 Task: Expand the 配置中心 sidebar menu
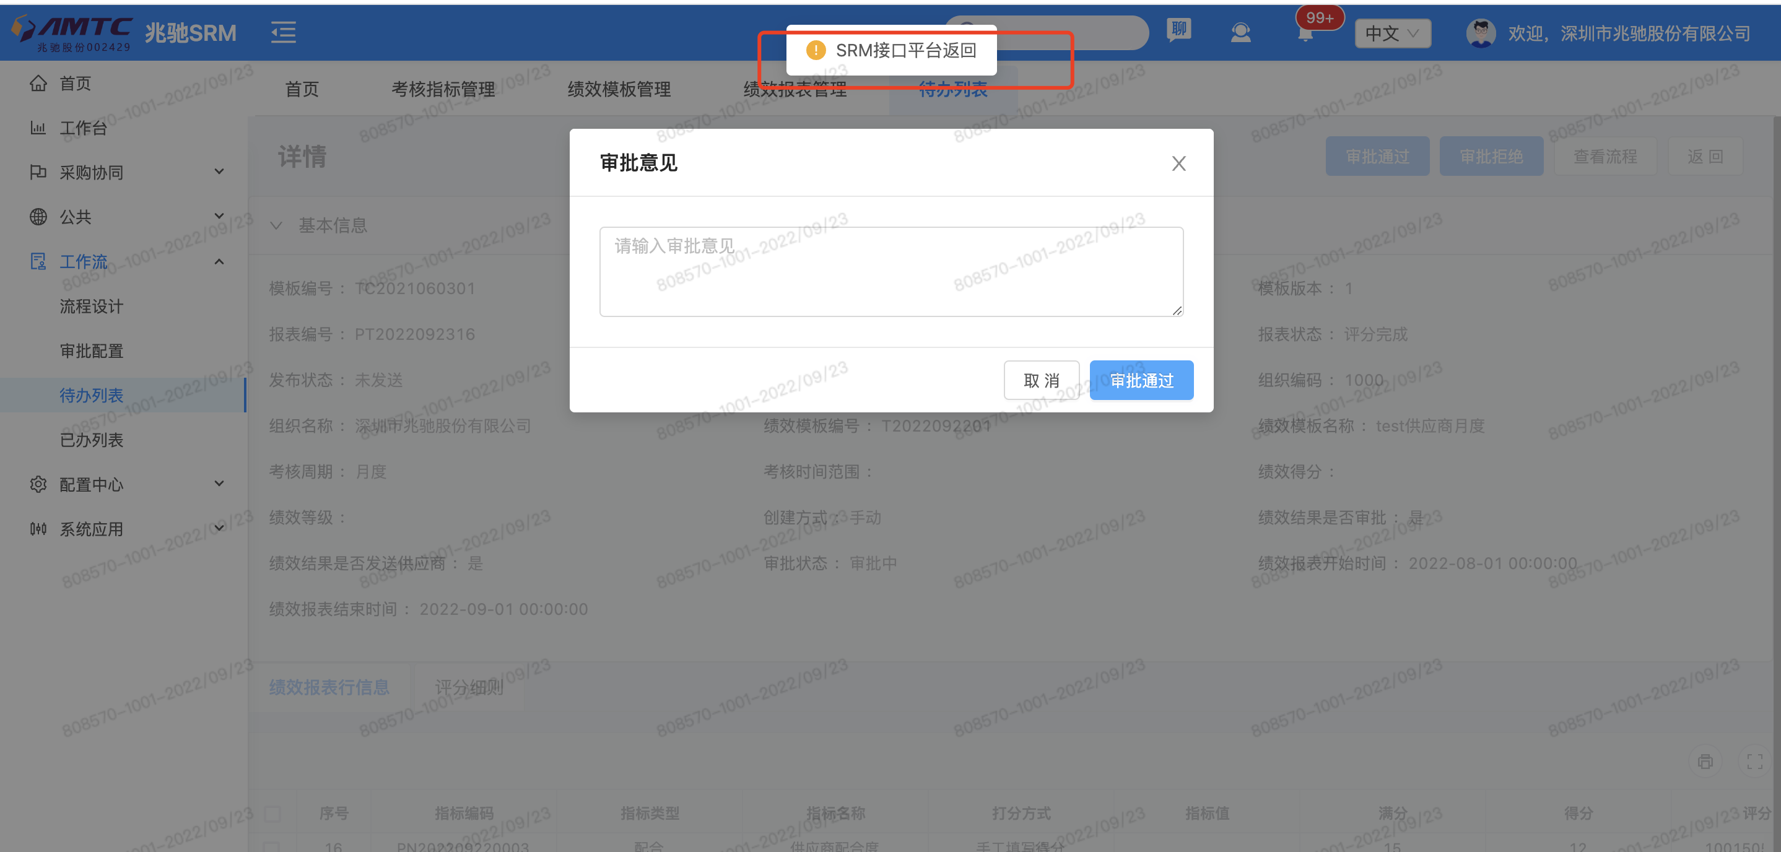click(x=219, y=484)
